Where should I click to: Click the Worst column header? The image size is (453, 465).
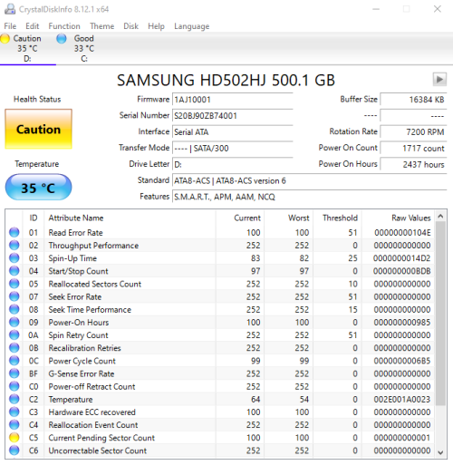[x=289, y=218]
